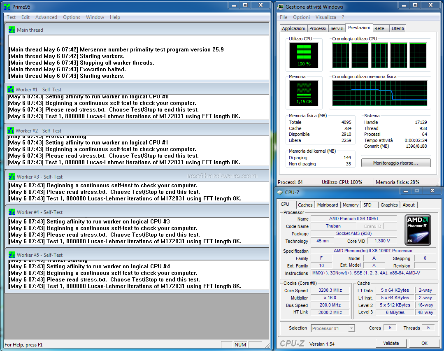Screen dimensions: 444x351
Task: Click the Package value 'Socket AM3 (938)'
Action: 353,233
